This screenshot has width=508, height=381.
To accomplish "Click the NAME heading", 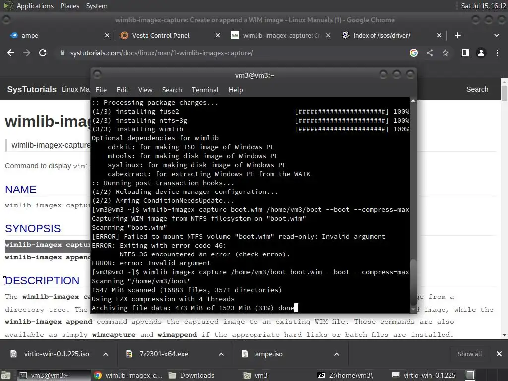I will point(21,190).
